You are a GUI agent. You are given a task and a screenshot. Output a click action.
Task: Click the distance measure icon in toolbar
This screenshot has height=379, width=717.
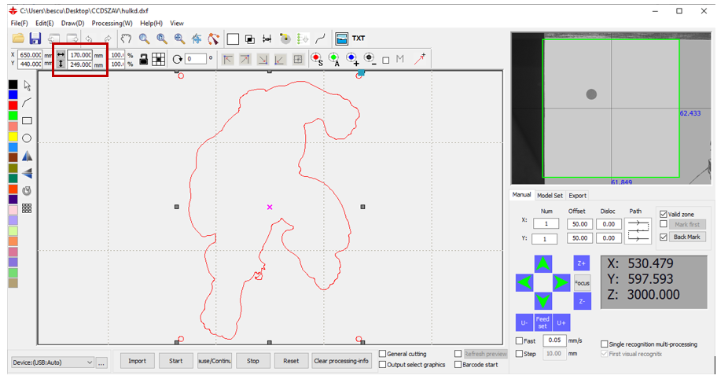point(267,39)
